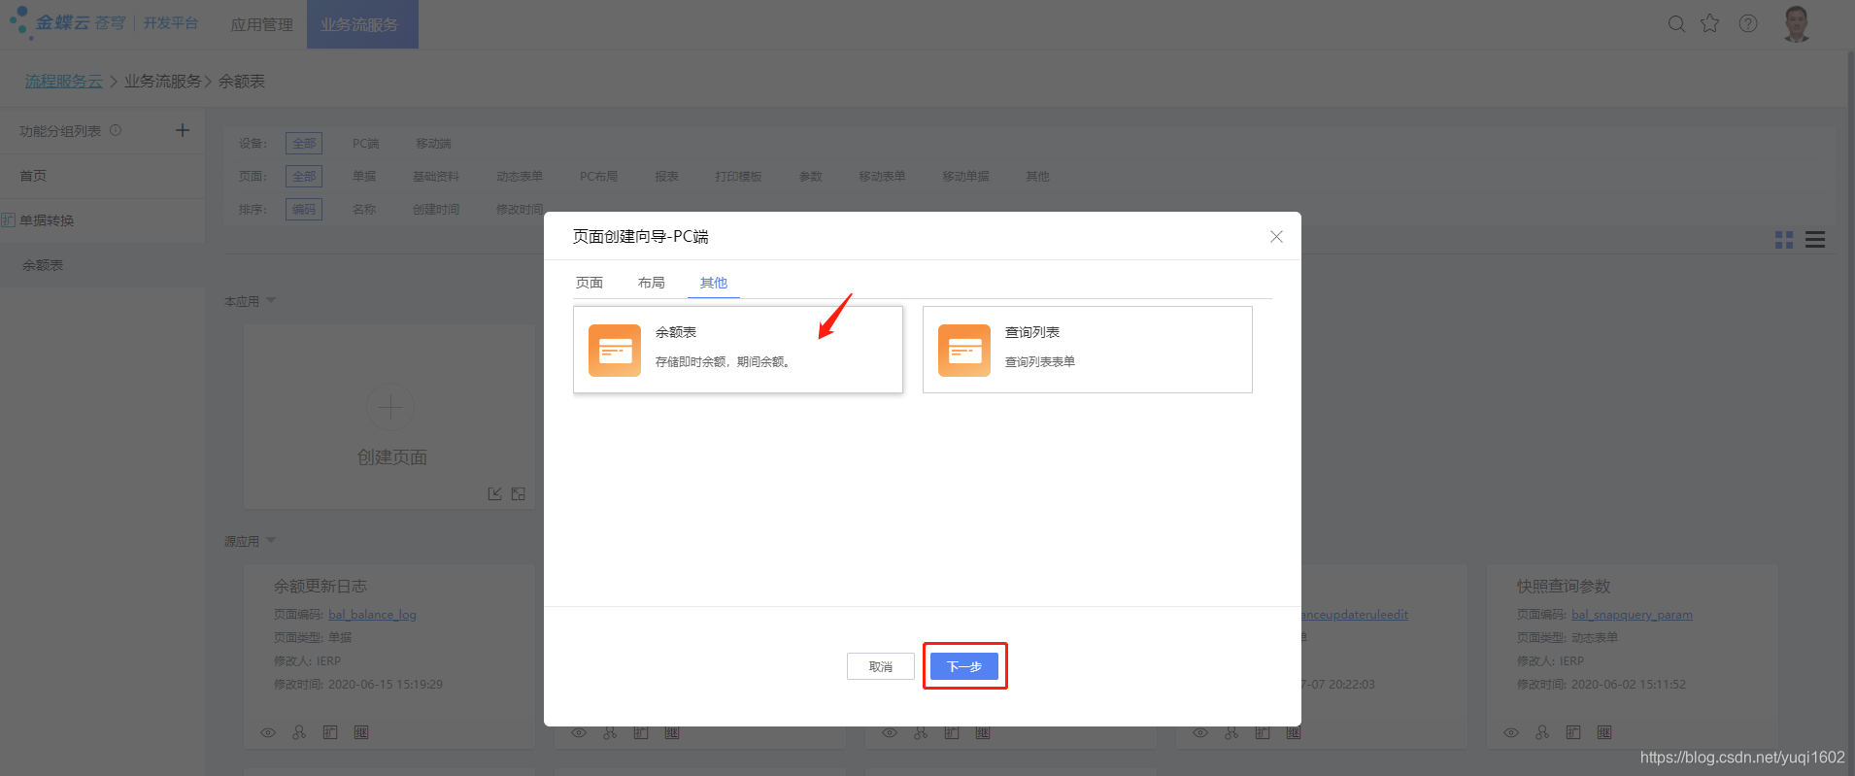Close the 页面创建向导 dialog with X
This screenshot has height=776, width=1855.
pyautogui.click(x=1276, y=237)
